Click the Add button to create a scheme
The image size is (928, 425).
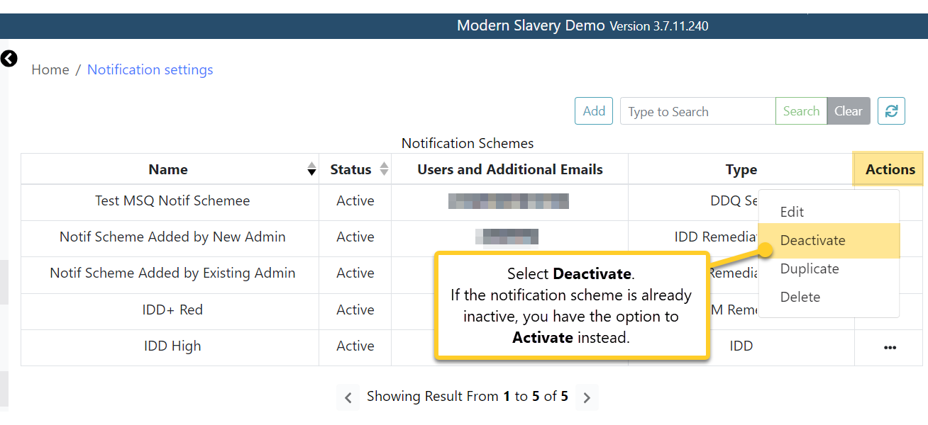pos(593,110)
